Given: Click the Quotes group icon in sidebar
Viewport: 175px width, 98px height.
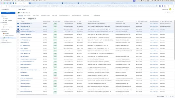Looking at the screenshot, I should [x=2, y=23].
